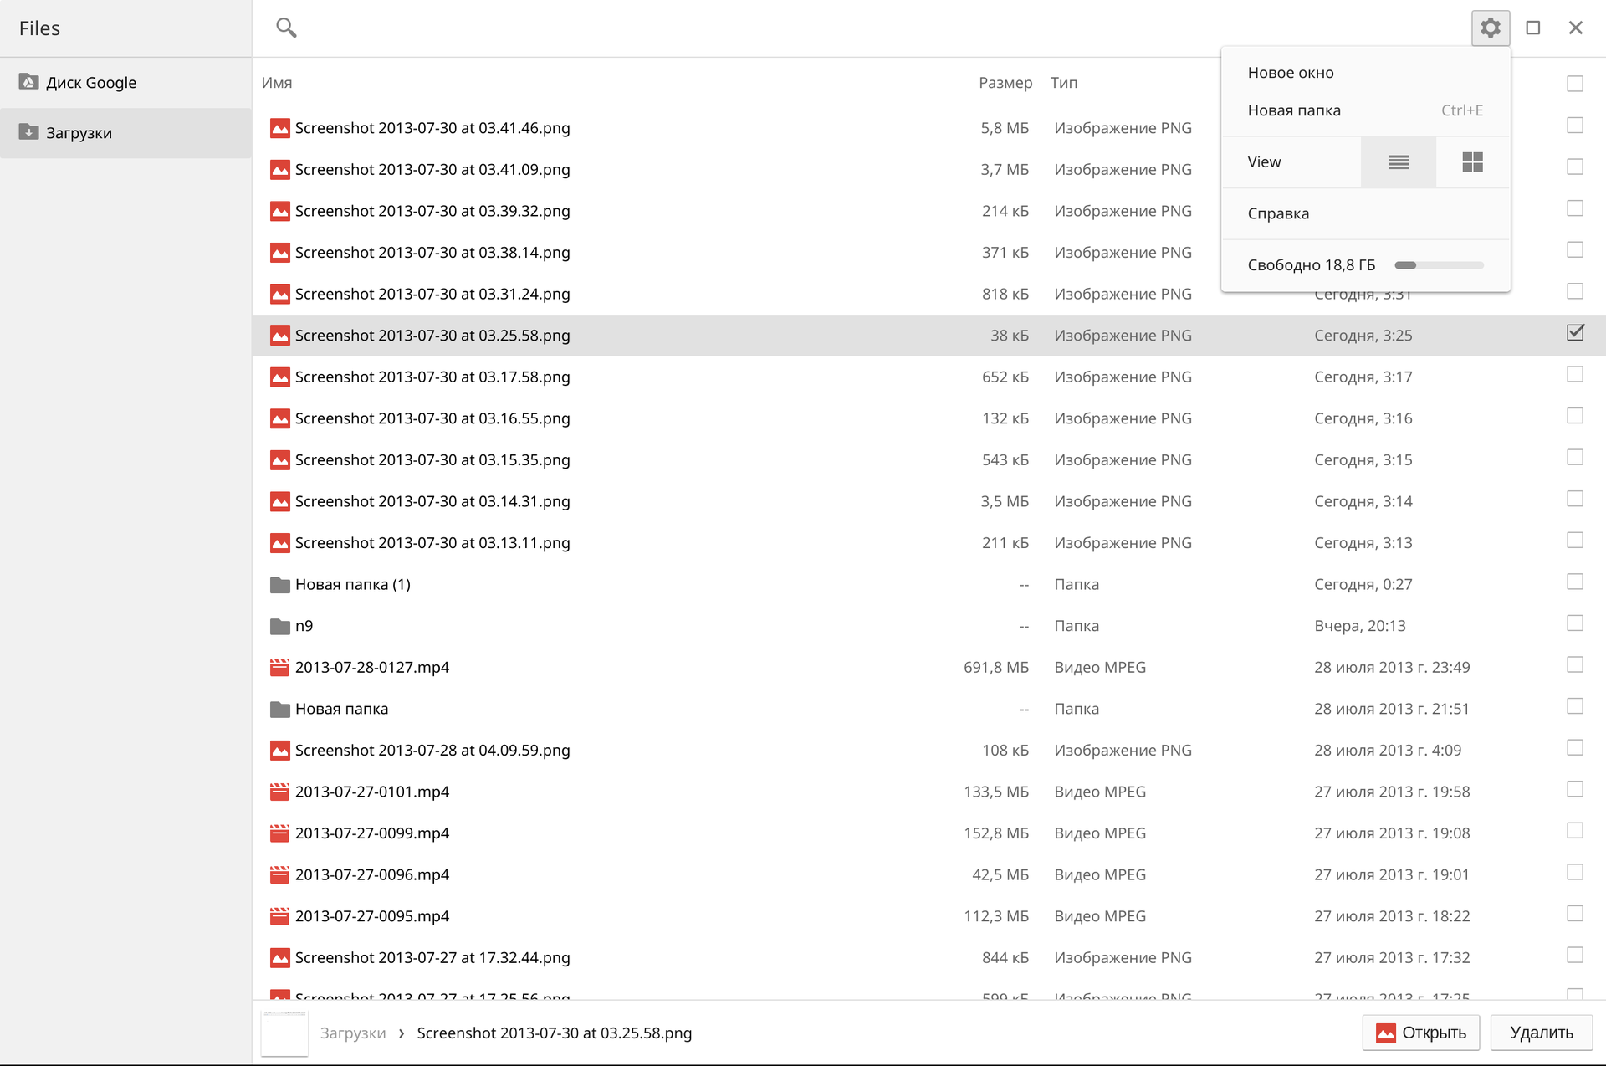Viewport: 1606px width, 1066px height.
Task: Click the Files app title
Action: [x=39, y=28]
